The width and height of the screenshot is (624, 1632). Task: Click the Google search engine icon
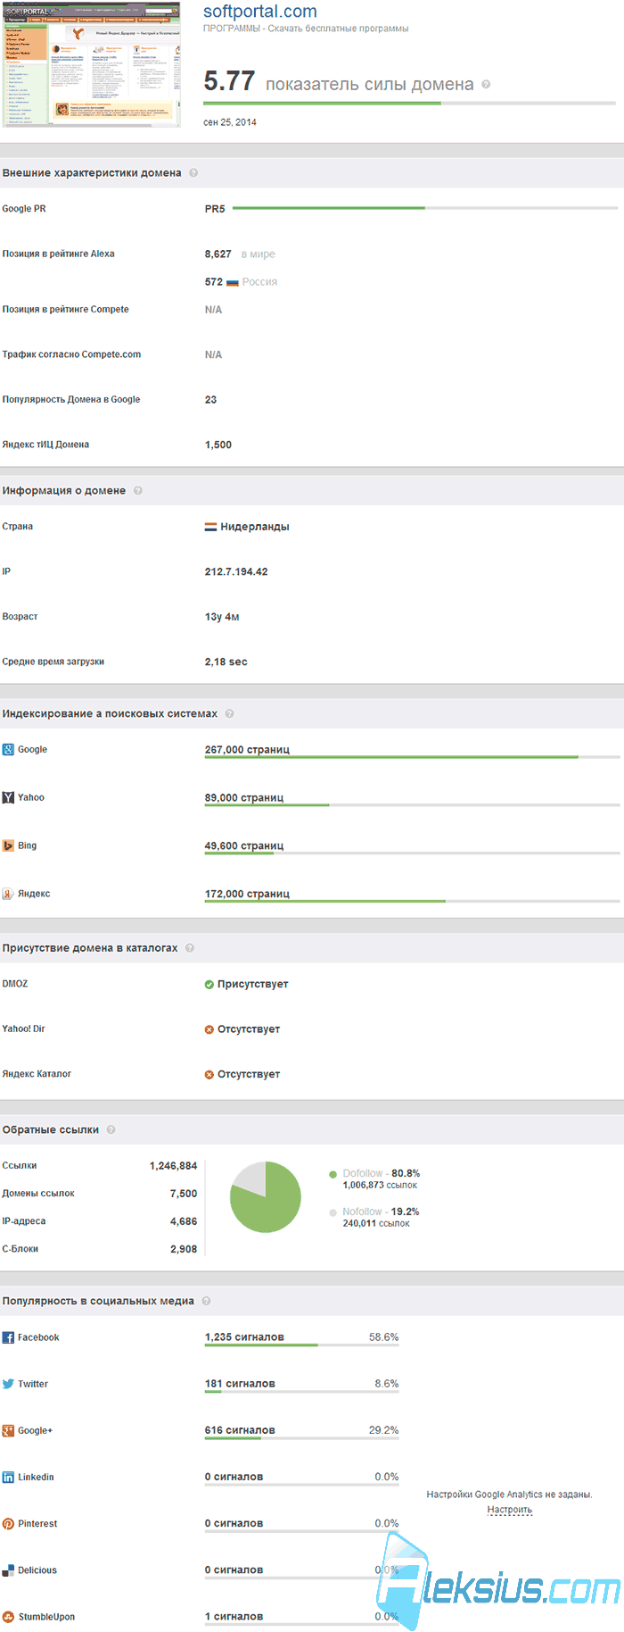click(8, 750)
